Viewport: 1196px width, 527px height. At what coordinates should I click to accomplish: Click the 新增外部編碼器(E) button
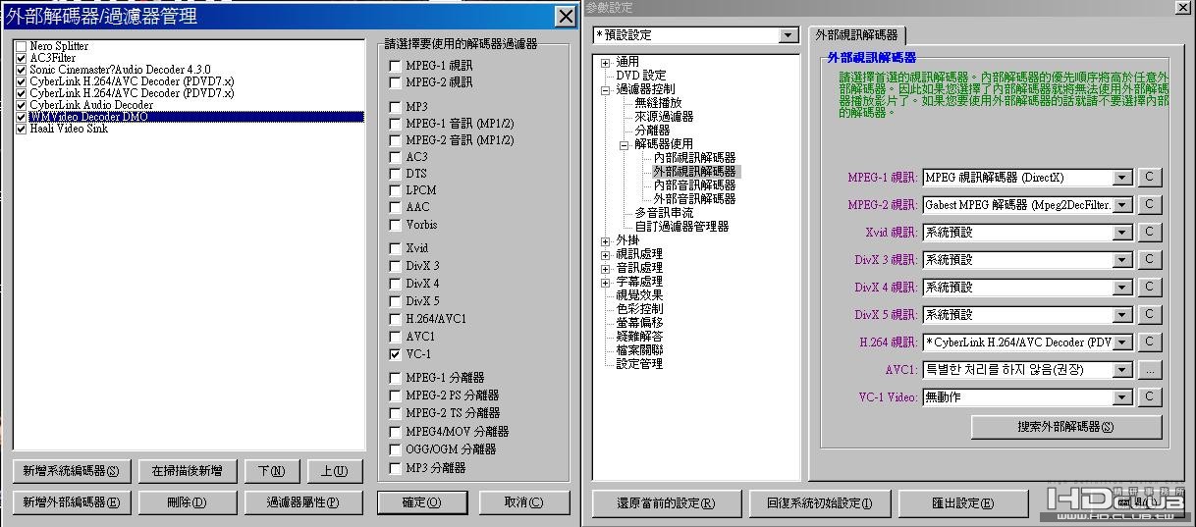tap(71, 502)
